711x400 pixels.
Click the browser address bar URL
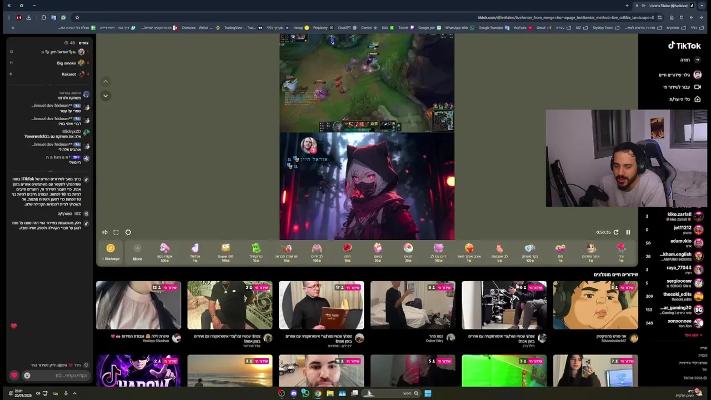pos(565,17)
